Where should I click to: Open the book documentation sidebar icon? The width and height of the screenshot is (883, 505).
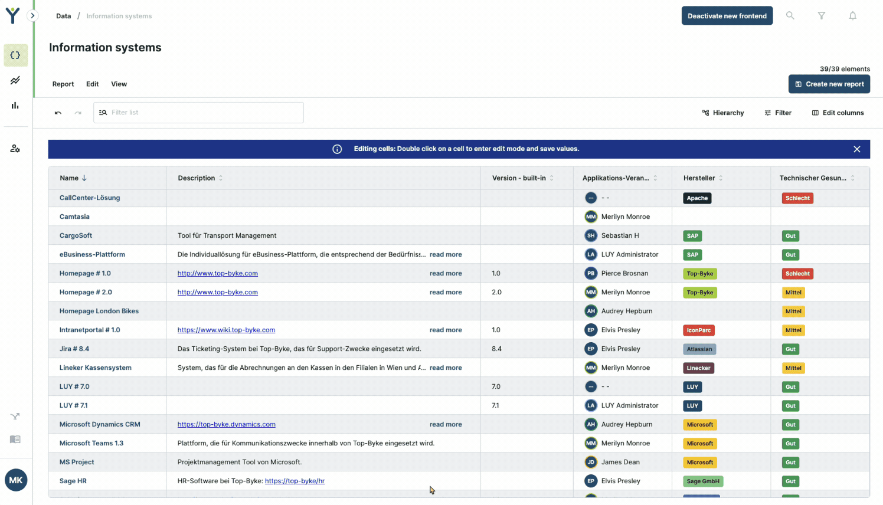tap(15, 440)
